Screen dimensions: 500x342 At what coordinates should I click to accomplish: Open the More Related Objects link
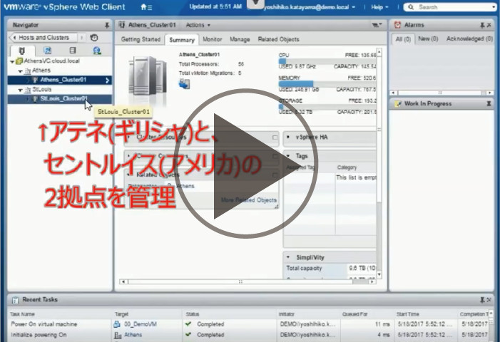tap(249, 200)
